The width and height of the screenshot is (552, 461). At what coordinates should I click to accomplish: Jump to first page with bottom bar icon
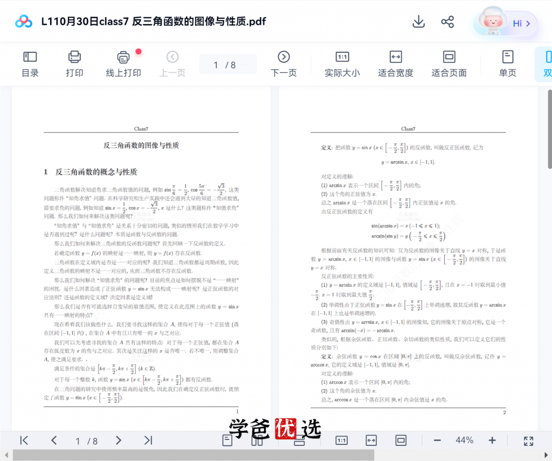click(x=24, y=440)
